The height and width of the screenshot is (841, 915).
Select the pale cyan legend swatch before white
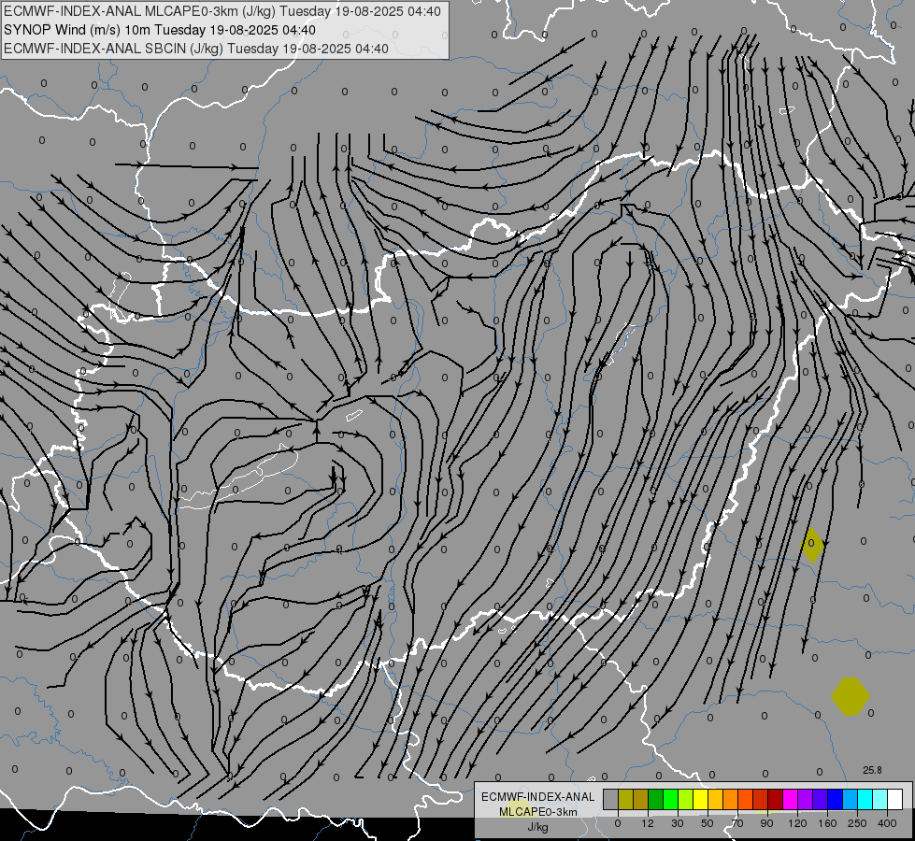point(880,799)
